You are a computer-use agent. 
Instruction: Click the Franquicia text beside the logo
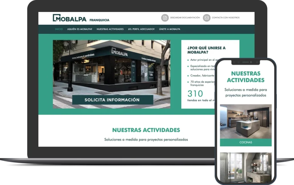pos(99,20)
